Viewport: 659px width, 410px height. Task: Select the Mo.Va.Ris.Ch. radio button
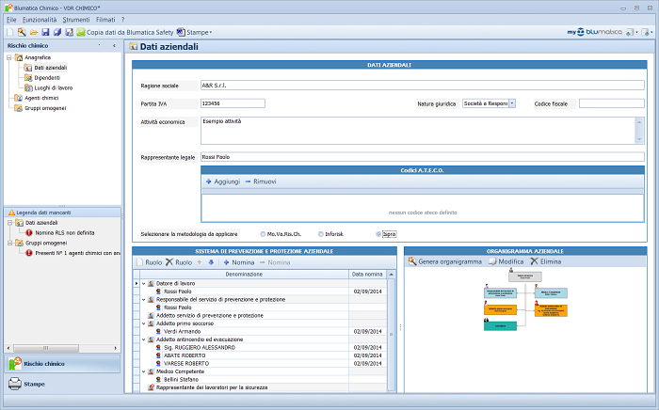(263, 233)
